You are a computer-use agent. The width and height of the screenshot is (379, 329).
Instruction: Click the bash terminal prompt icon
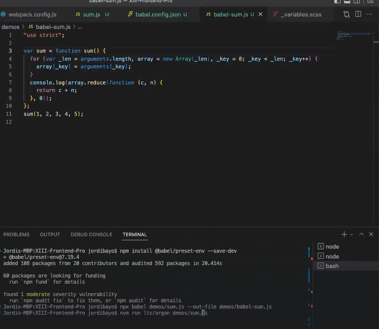(321, 266)
